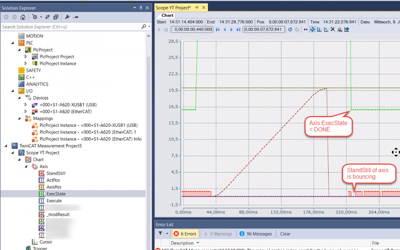Collapse the PlcProject node
This screenshot has width=400, height=250.
coord(19,50)
